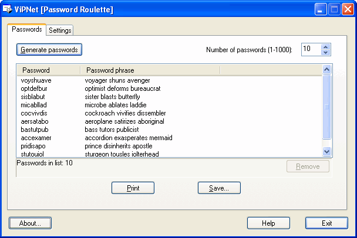Click phrase 'sister blasts butterfly'
Viewport: 357px width, 238px height.
pos(112,97)
